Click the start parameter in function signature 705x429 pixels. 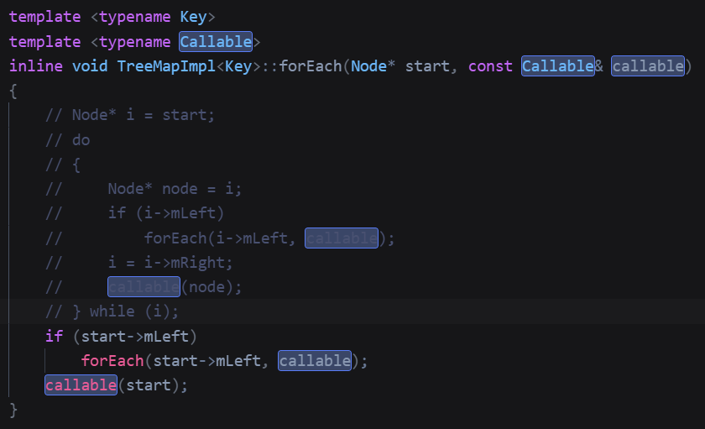point(428,65)
